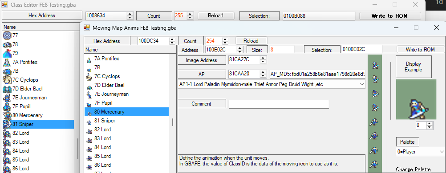This screenshot has height=173, width=446.
Task: Decrease the example frame number spinner
Action: [x=430, y=127]
